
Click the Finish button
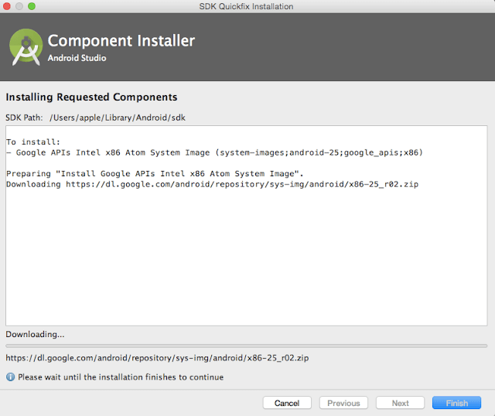point(457,403)
